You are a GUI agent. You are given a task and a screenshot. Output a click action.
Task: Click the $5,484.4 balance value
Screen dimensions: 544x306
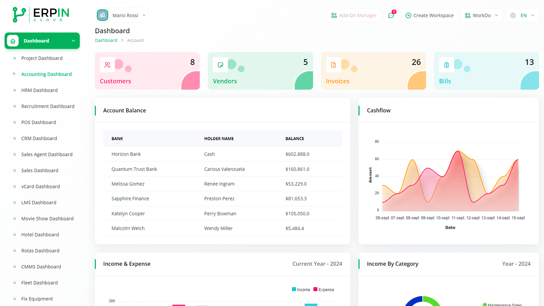tap(295, 228)
